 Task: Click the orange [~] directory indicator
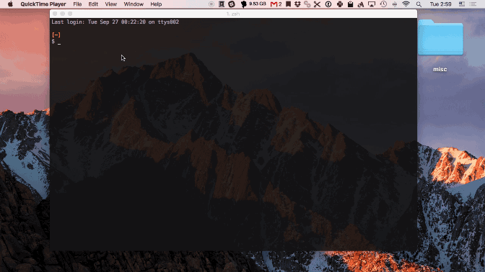(56, 35)
